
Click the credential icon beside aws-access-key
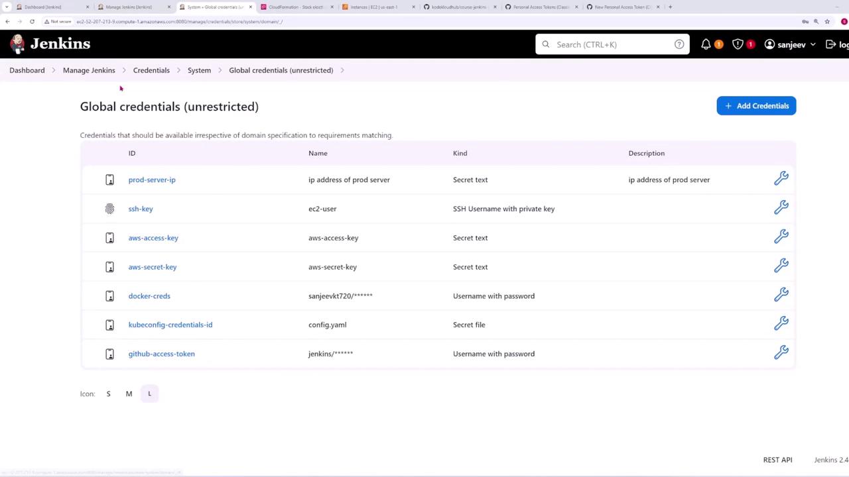point(110,238)
